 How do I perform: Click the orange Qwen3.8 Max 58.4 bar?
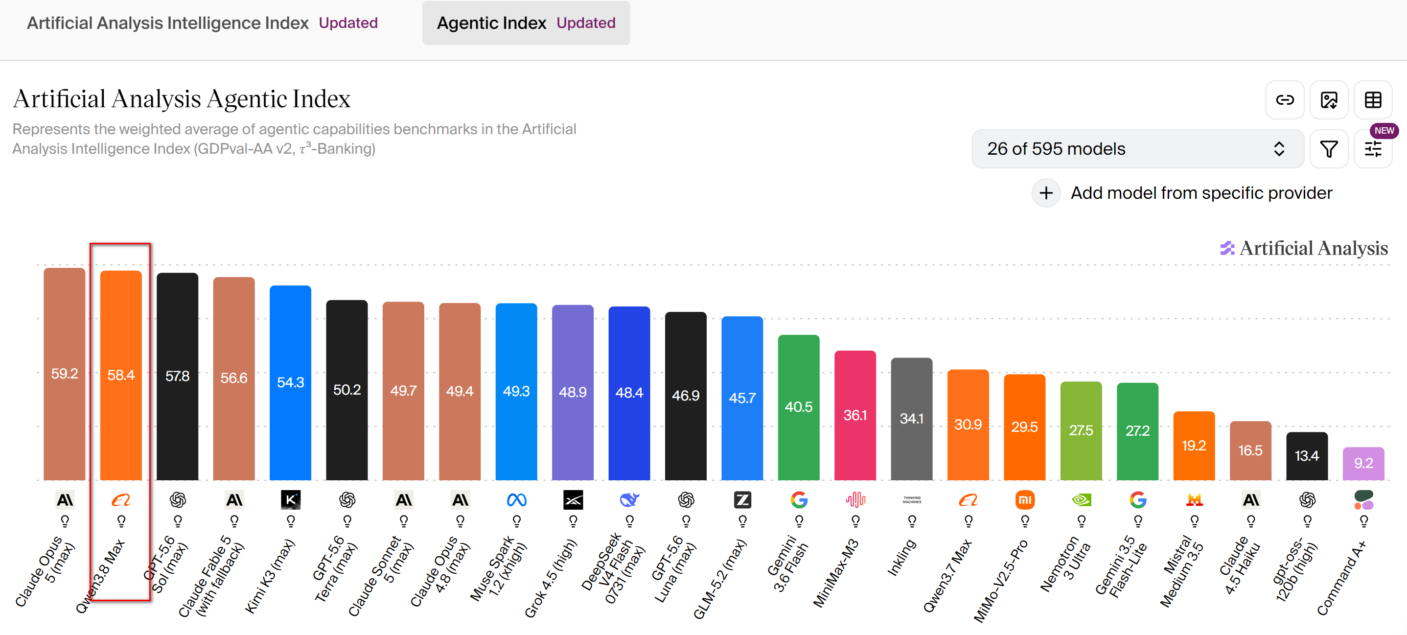121,376
